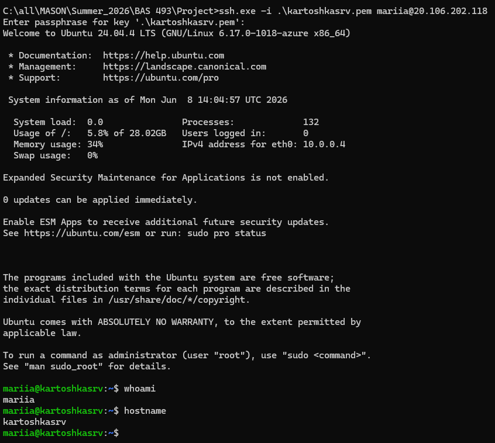Click the https://help.ubuntu.com documentation link
Image resolution: width=495 pixels, height=443 pixels.
tap(163, 56)
